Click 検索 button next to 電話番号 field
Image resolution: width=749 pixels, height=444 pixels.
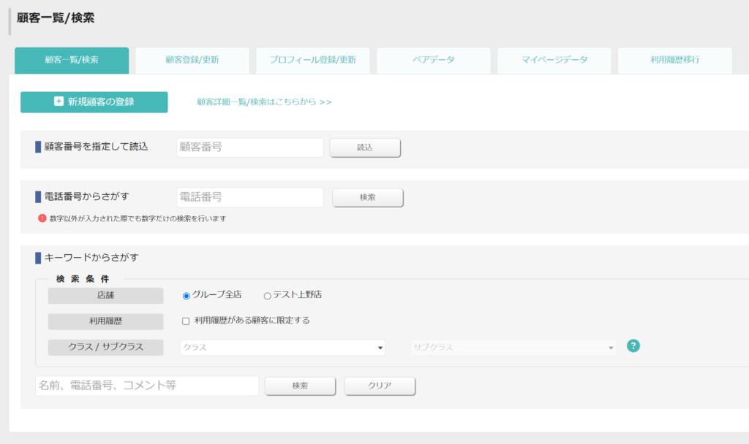pyautogui.click(x=368, y=197)
